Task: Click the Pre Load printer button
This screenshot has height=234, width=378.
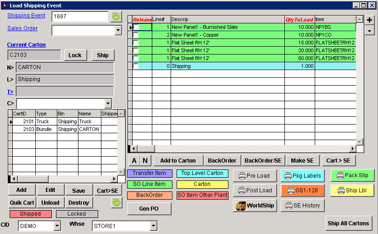Action: click(x=255, y=175)
